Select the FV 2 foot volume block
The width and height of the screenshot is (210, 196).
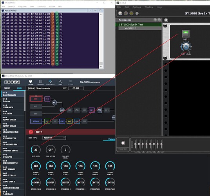pyautogui.click(x=100, y=110)
